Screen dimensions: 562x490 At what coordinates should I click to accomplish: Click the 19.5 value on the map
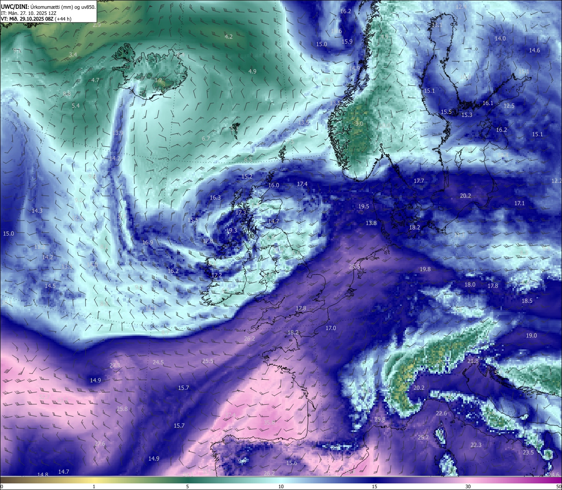click(364, 207)
